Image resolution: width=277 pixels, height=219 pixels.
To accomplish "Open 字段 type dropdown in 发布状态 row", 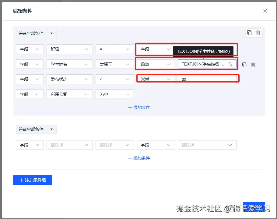I will (30, 79).
